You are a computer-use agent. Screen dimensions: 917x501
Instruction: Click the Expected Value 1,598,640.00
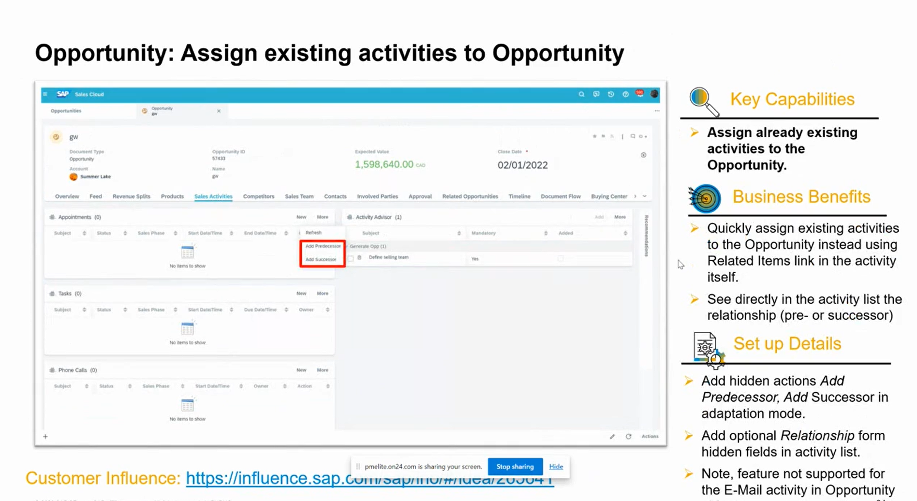tap(384, 164)
